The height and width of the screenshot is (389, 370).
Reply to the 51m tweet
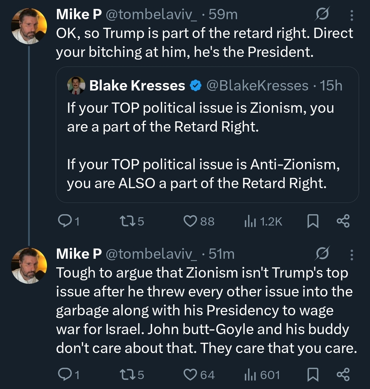point(64,375)
